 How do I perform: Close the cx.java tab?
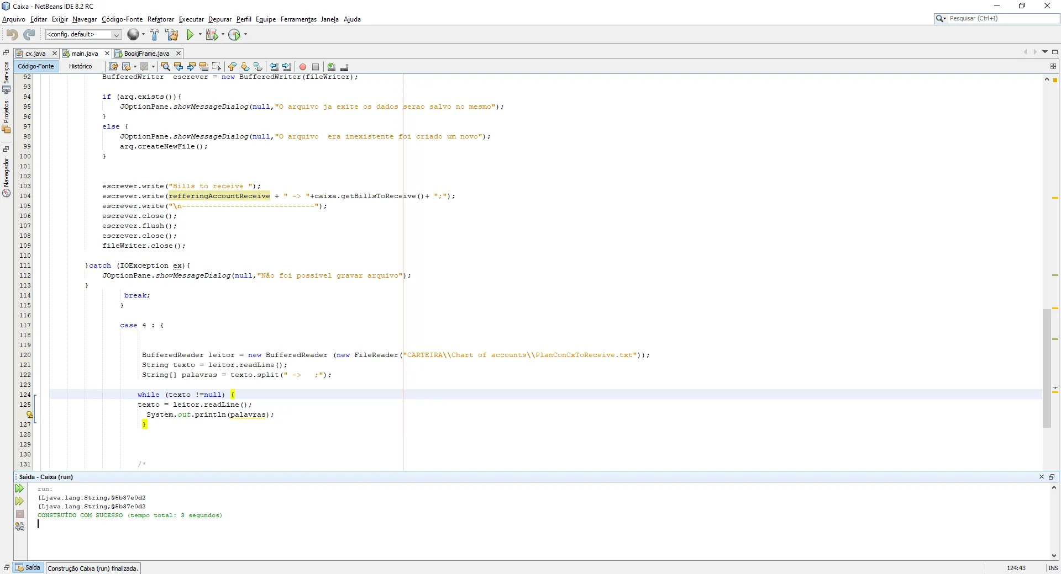click(x=54, y=54)
